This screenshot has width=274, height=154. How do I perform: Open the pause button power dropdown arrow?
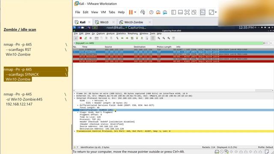(x=135, y=12)
